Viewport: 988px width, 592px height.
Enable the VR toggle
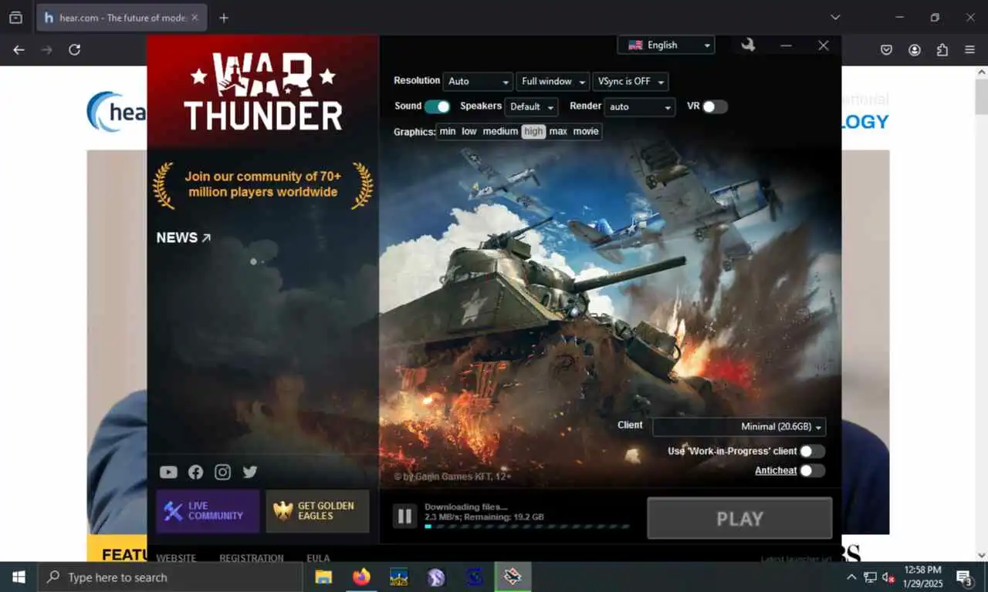tap(715, 106)
